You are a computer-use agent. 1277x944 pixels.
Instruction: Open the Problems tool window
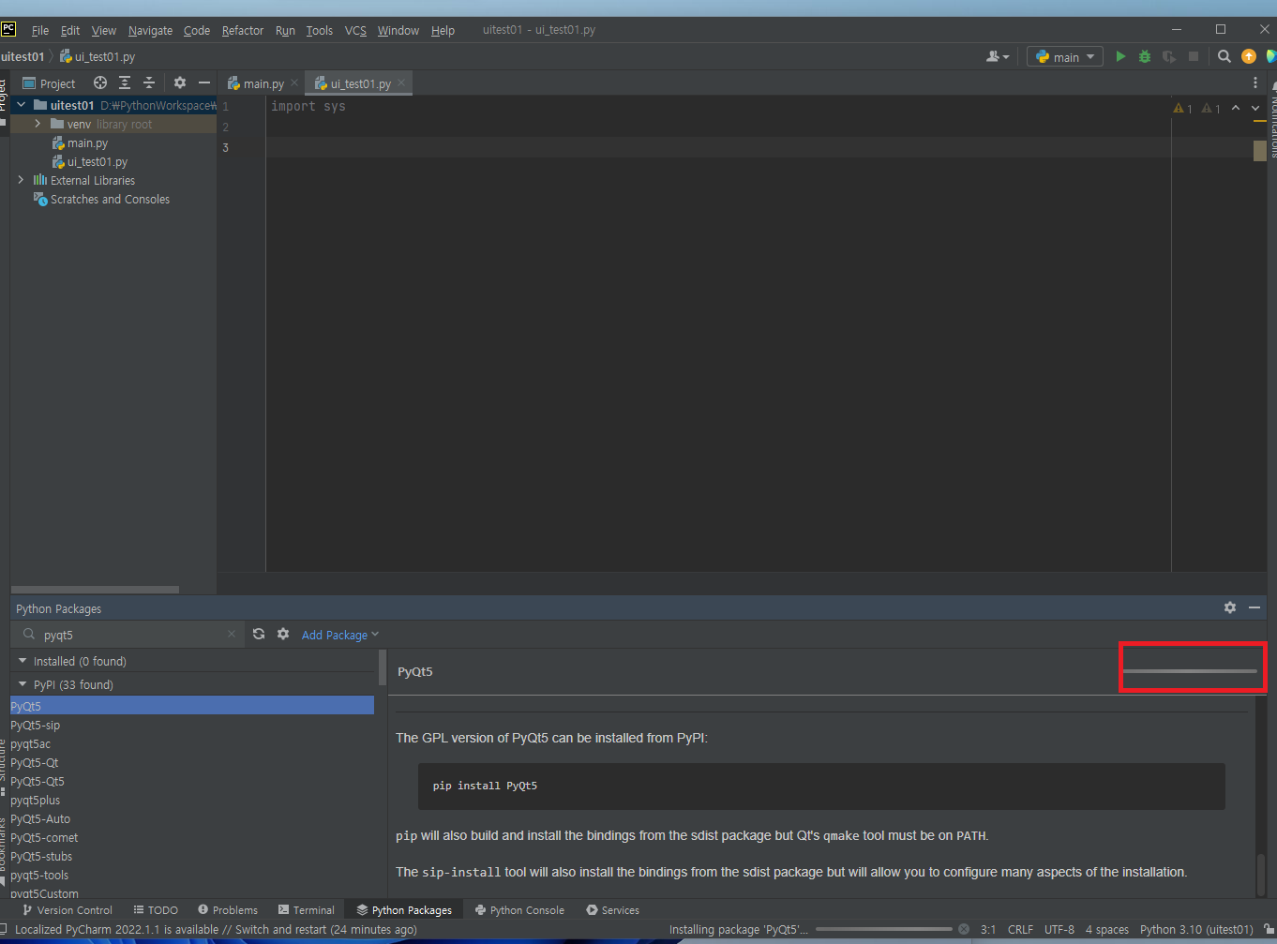228,909
